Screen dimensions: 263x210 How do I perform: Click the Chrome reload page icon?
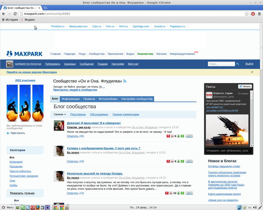14,14
